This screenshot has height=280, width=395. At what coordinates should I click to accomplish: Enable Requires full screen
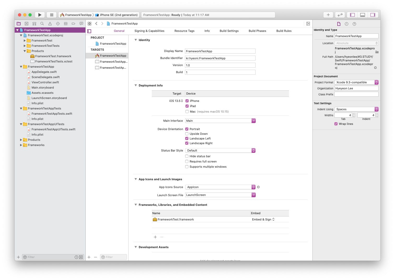(x=187, y=161)
